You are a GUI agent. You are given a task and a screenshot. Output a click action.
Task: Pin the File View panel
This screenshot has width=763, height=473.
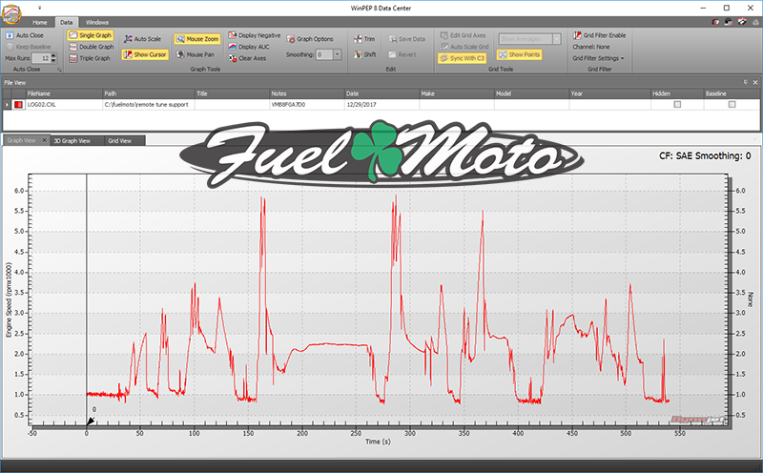pyautogui.click(x=746, y=83)
